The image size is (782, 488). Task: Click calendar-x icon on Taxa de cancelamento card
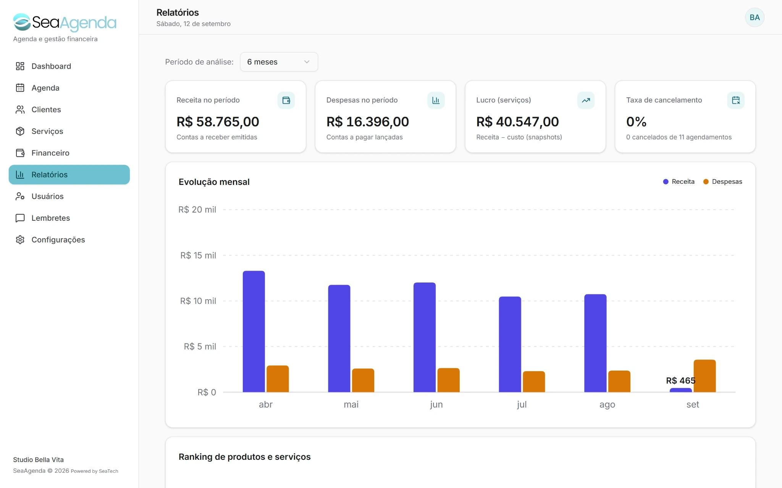(736, 100)
